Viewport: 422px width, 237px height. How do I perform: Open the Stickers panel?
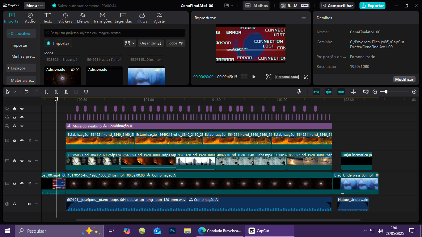click(x=65, y=18)
